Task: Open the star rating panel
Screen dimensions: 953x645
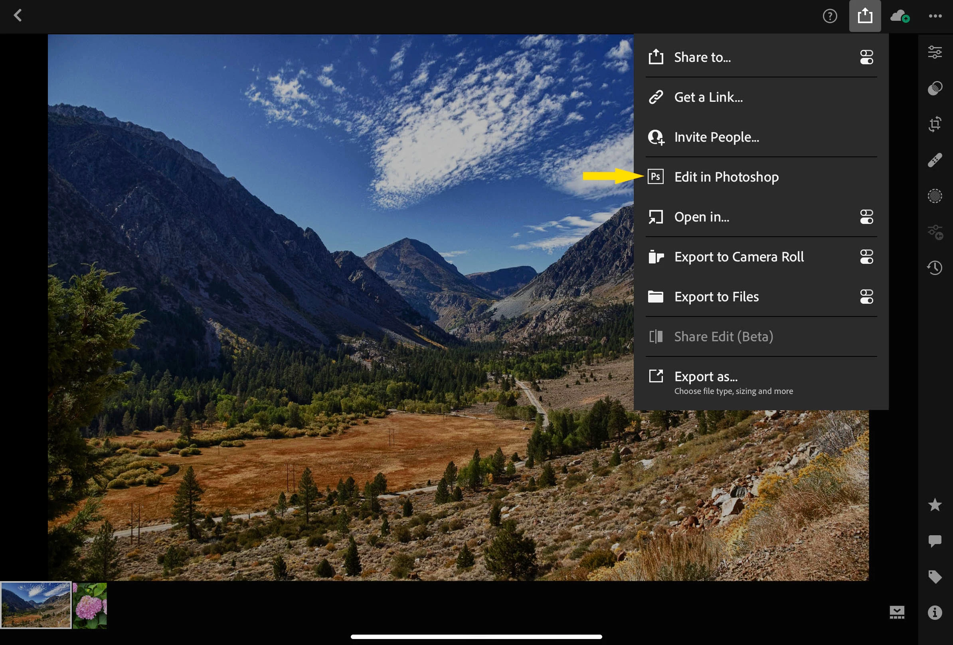Action: coord(935,505)
